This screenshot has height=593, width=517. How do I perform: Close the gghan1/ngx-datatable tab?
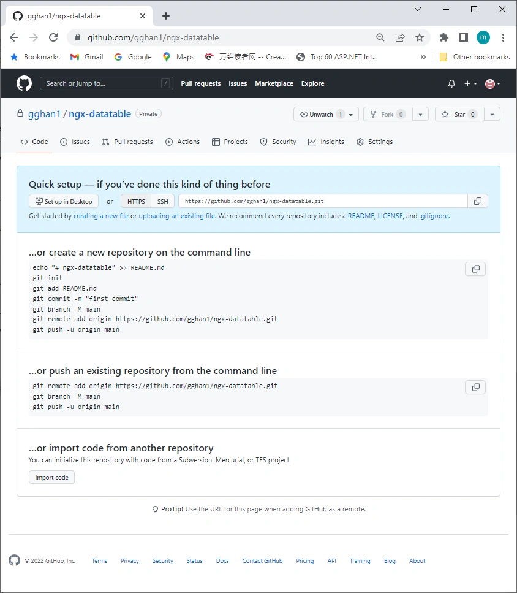(142, 16)
